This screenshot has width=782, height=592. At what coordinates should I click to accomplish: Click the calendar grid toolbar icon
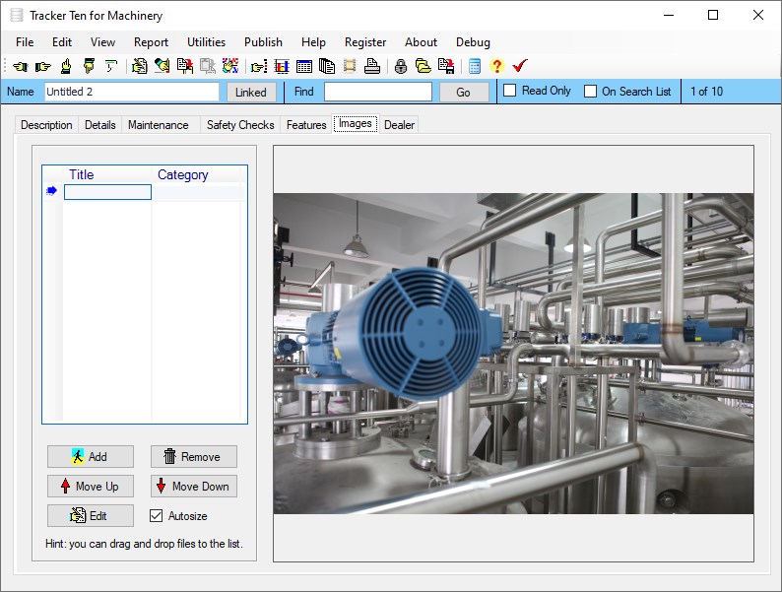click(304, 67)
